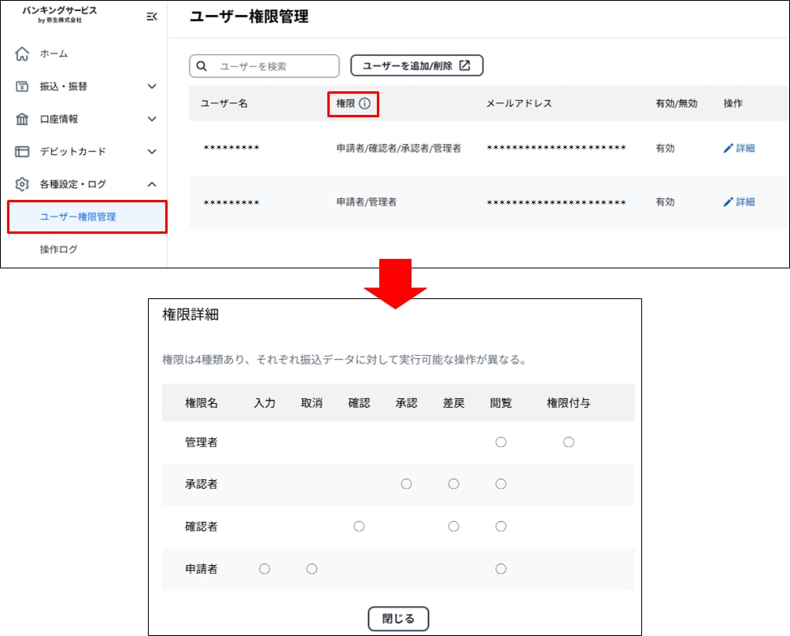Open 詳細 for the 申請者/管理者 user
This screenshot has width=790, height=636.
click(x=739, y=202)
